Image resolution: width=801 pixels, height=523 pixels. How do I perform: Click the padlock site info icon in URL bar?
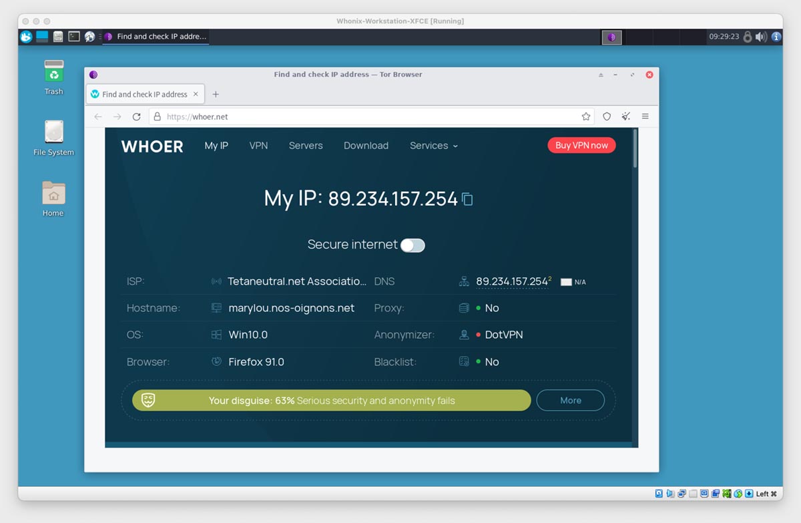pos(158,116)
